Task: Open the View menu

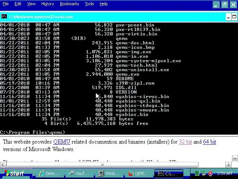Action: pos(31,4)
